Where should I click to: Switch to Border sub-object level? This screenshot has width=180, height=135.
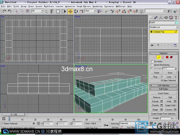tap(163, 57)
